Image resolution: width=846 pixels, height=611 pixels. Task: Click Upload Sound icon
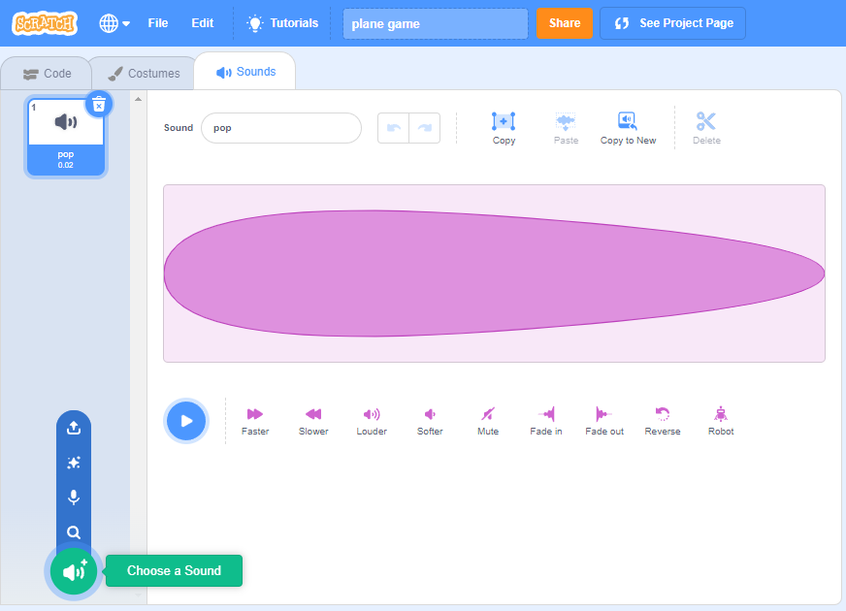(x=74, y=428)
